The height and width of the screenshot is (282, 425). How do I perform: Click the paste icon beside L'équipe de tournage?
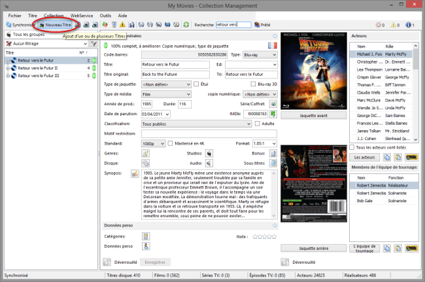(398, 249)
